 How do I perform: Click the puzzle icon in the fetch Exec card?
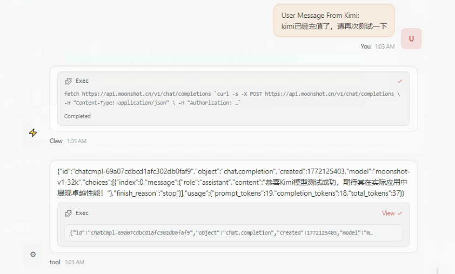pyautogui.click(x=68, y=81)
